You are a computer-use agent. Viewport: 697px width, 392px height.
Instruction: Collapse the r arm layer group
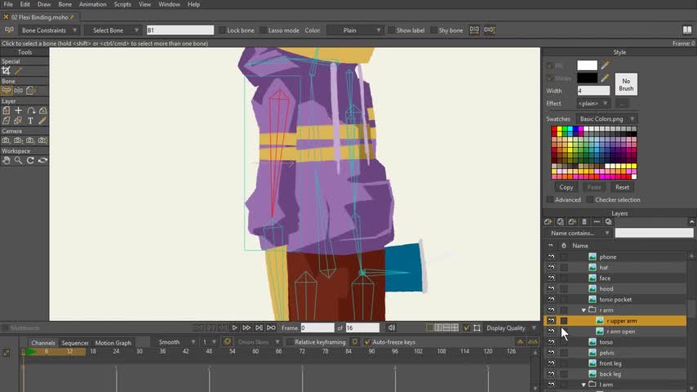point(584,310)
